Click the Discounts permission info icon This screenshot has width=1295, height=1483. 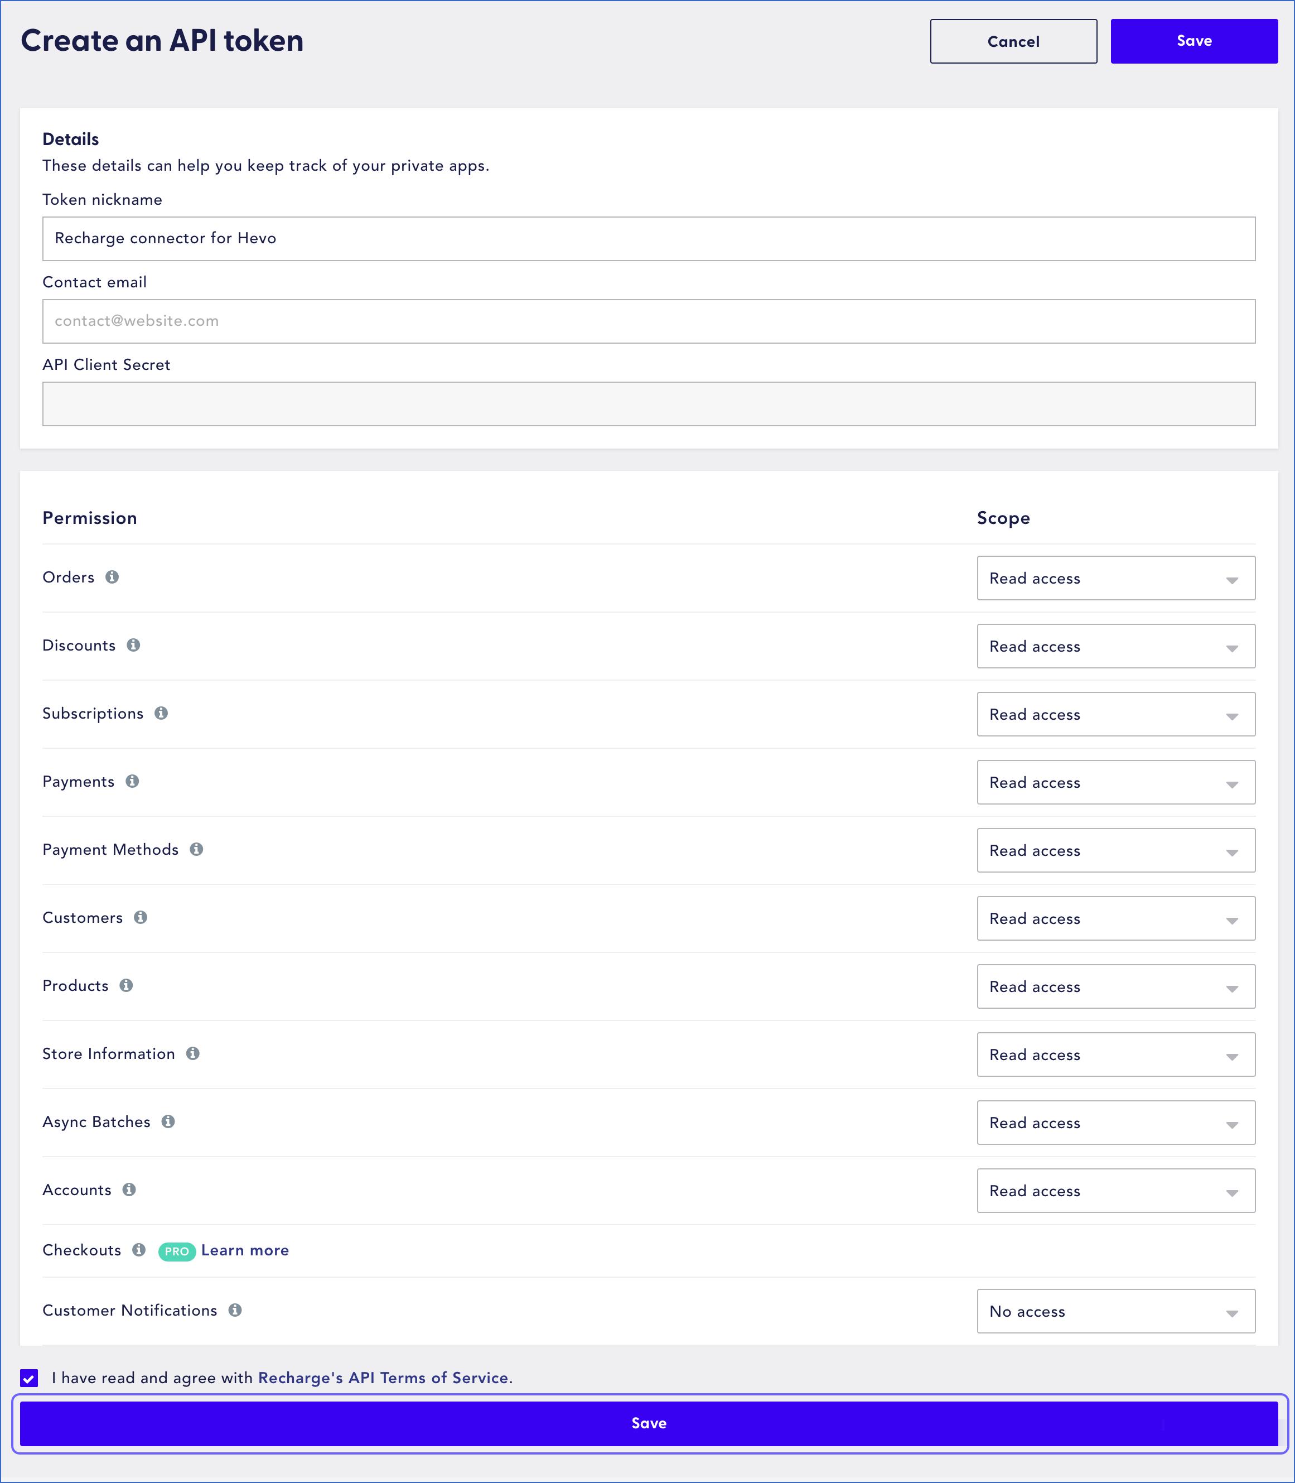coord(136,644)
